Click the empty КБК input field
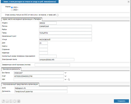 (x=39, y=79)
